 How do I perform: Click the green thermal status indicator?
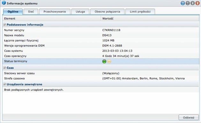(x=104, y=61)
